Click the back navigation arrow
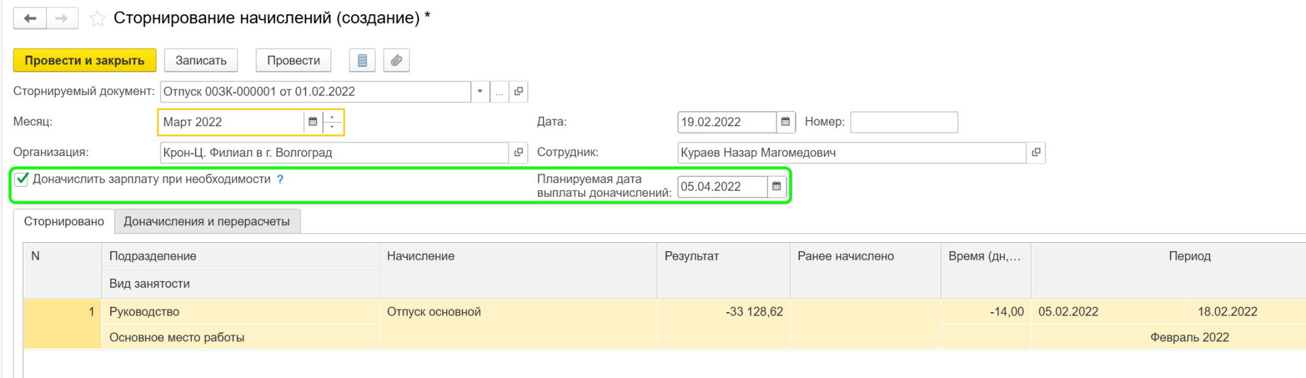Viewport: 1306px width, 378px height. click(30, 18)
